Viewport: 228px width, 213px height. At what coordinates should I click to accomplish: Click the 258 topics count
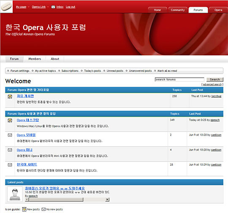coord(174,96)
